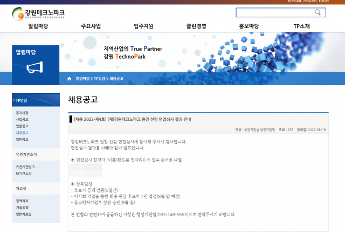Open 입찰공고 in the sidebar
The width and height of the screenshot is (345, 234).
tap(22, 126)
